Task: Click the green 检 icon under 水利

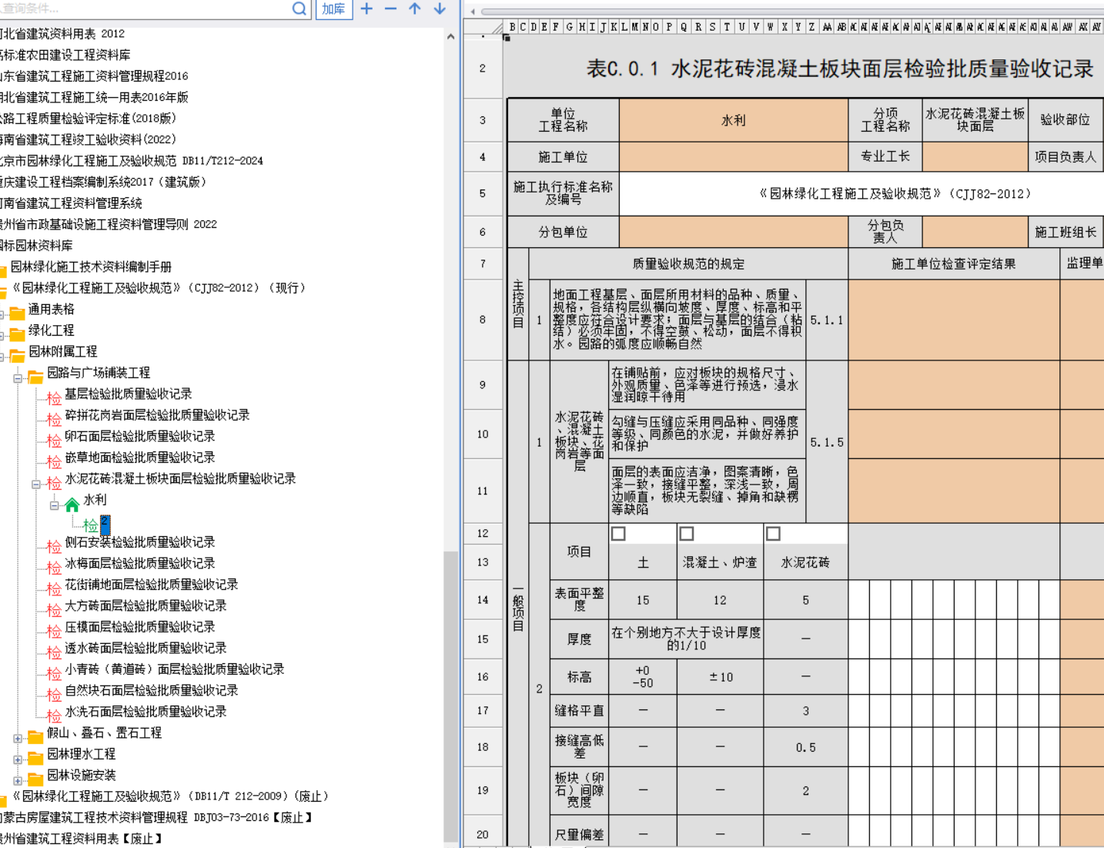Action: point(91,526)
